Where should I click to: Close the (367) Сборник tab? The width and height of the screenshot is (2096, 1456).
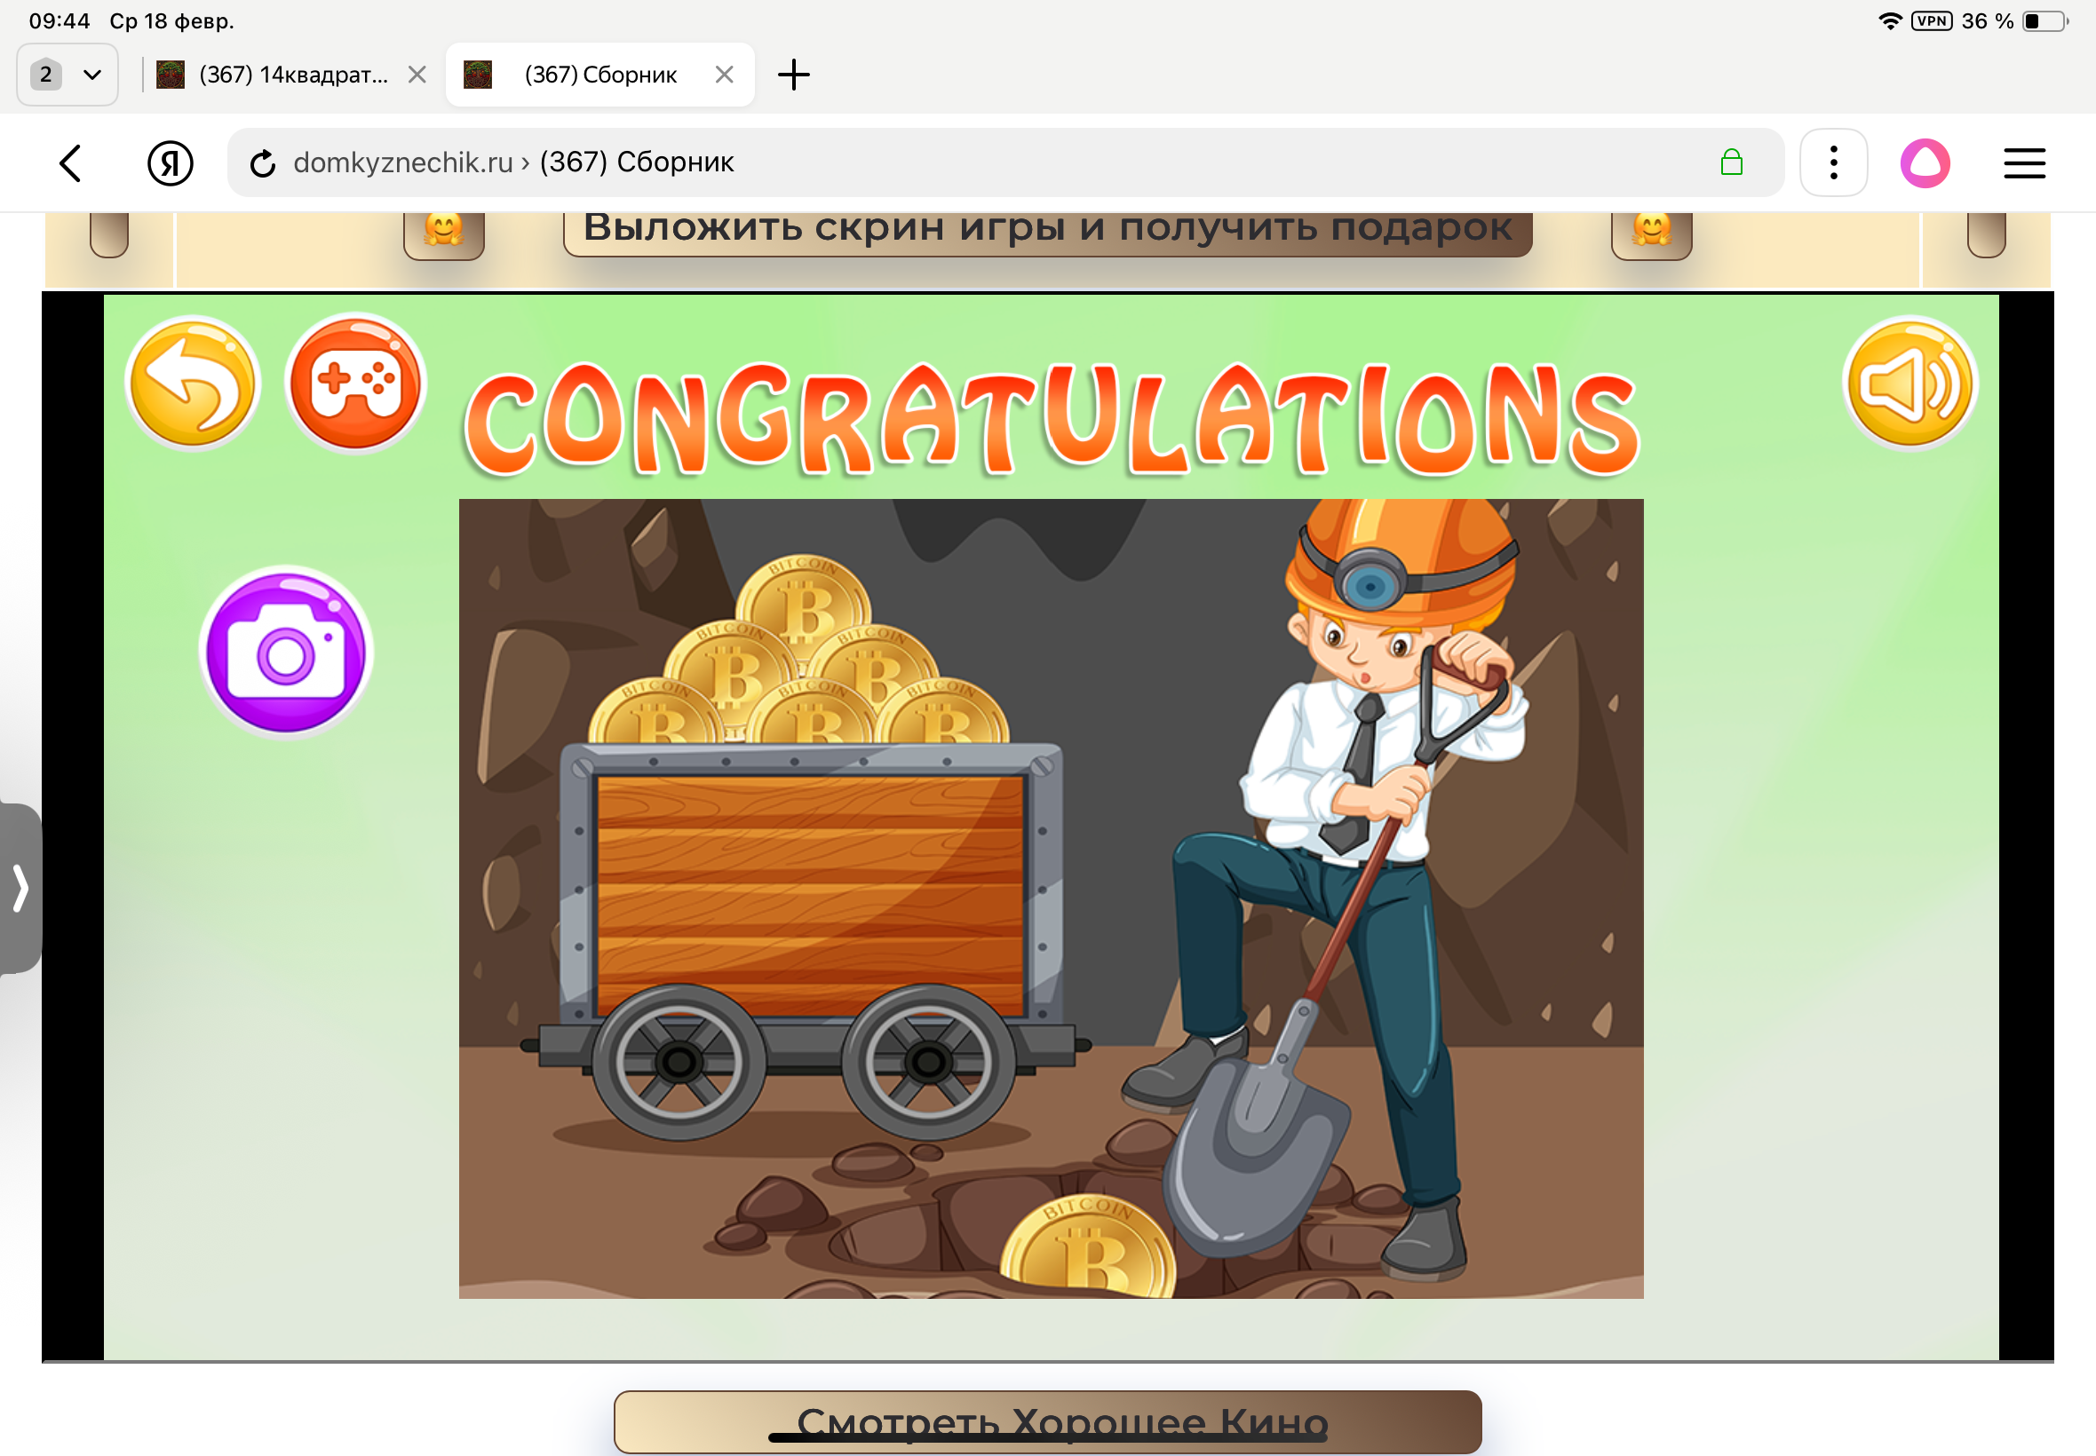(x=724, y=75)
